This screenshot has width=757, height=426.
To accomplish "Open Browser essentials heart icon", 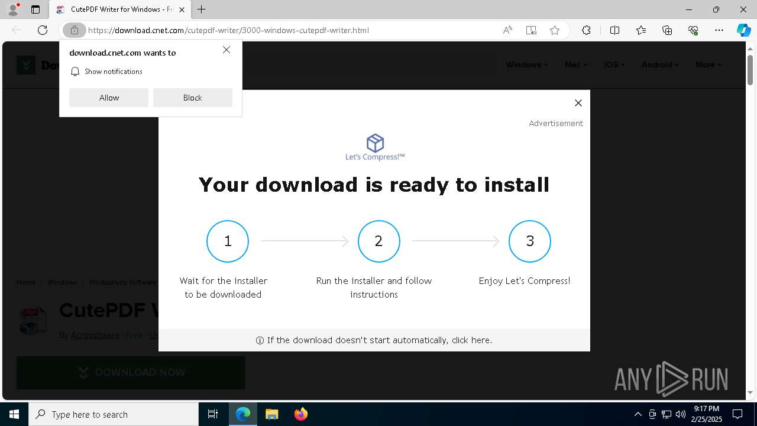I will [x=693, y=30].
